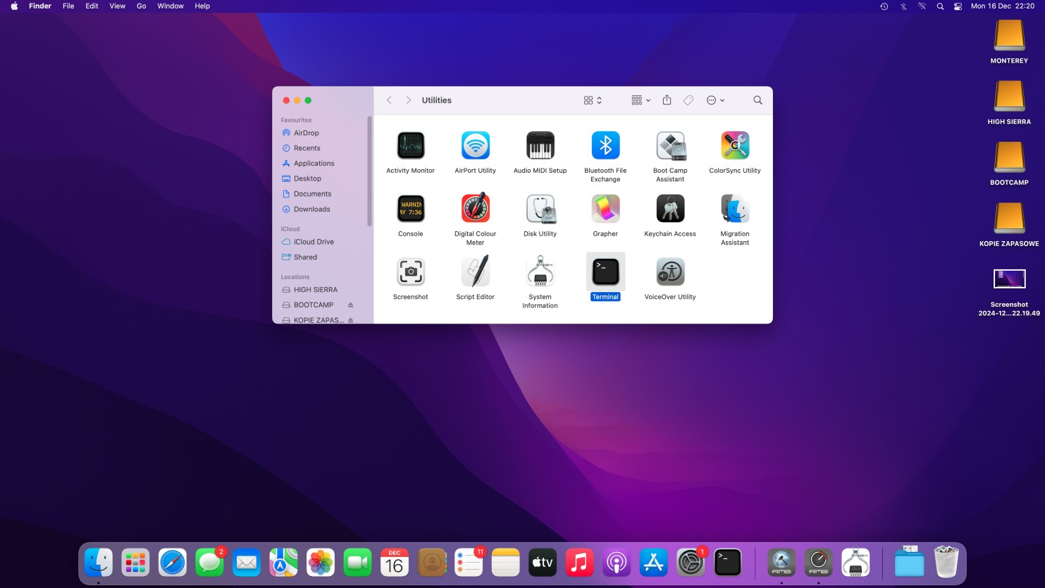Select the Console app icon
1045x588 pixels.
pos(411,209)
